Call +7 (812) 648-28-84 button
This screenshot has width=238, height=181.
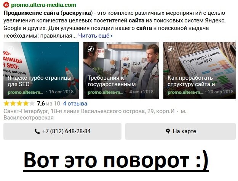coord(62,131)
